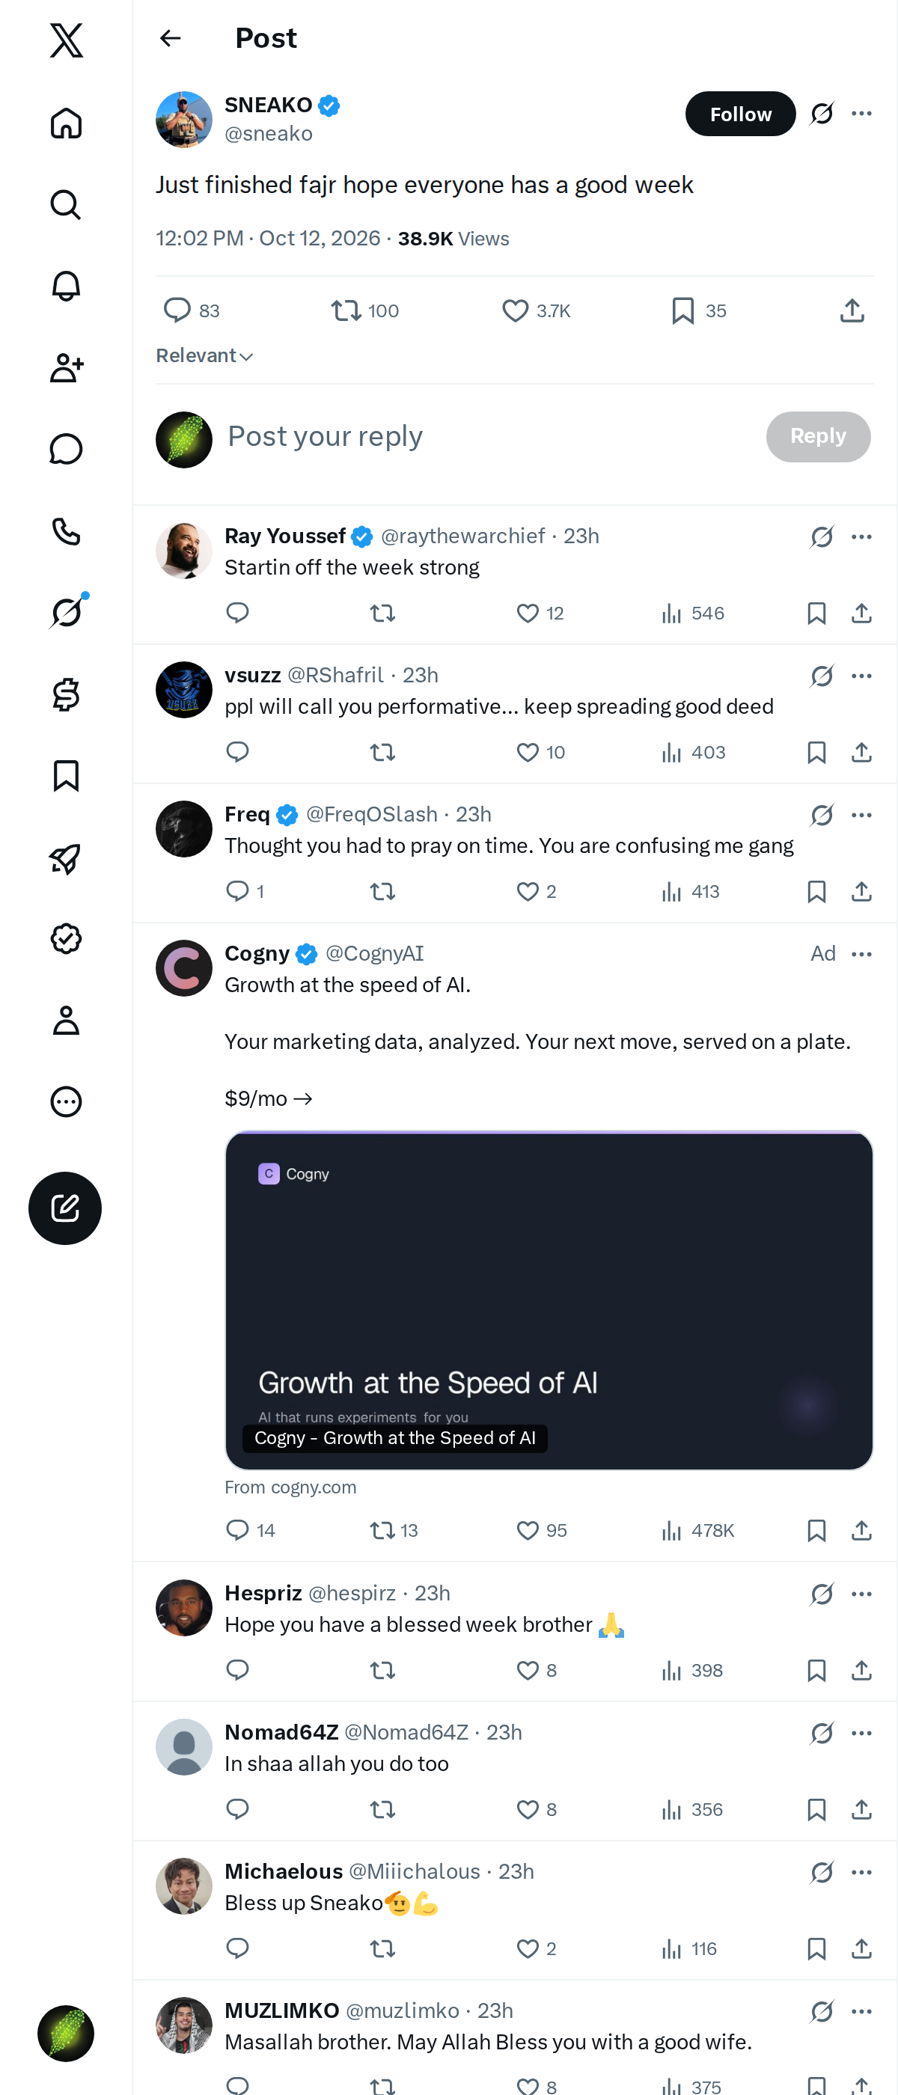Click the compose post button
The width and height of the screenshot is (898, 2095).
click(65, 1208)
